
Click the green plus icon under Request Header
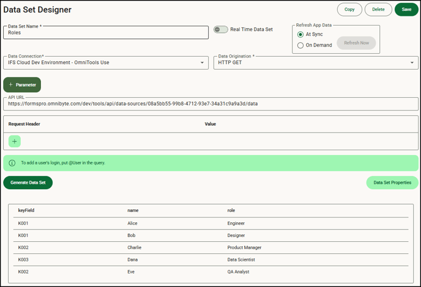tap(15, 142)
